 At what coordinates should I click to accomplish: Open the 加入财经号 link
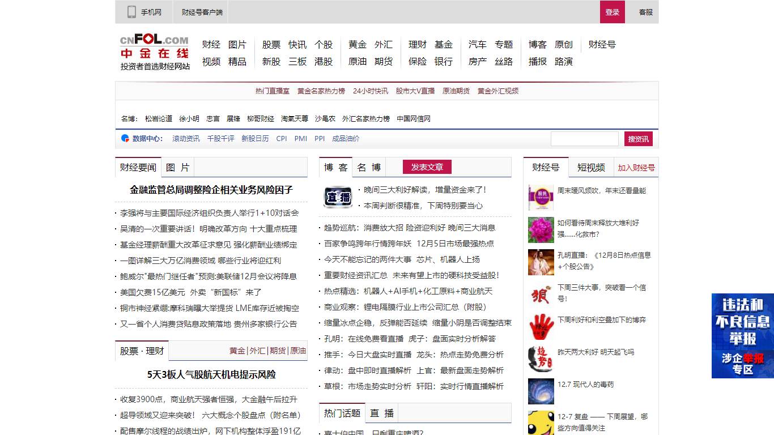(x=637, y=167)
